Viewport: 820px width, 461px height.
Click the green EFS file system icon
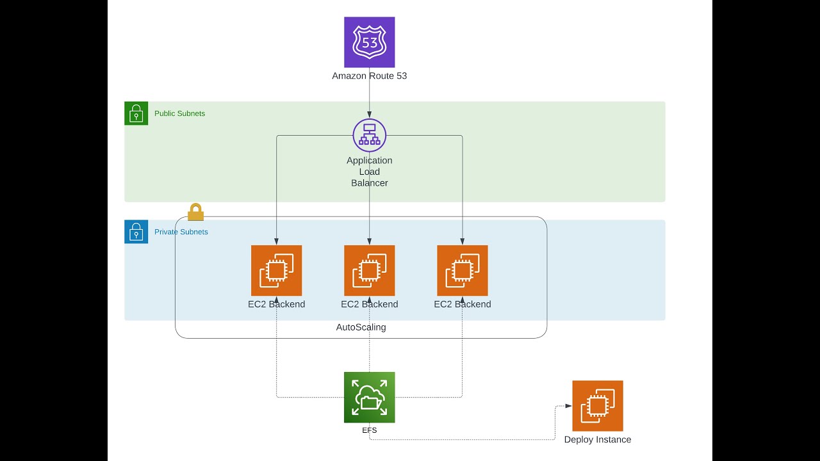coord(370,398)
